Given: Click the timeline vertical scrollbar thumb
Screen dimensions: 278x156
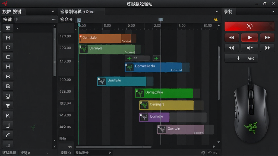Looking at the screenshot, I should tap(219, 73).
